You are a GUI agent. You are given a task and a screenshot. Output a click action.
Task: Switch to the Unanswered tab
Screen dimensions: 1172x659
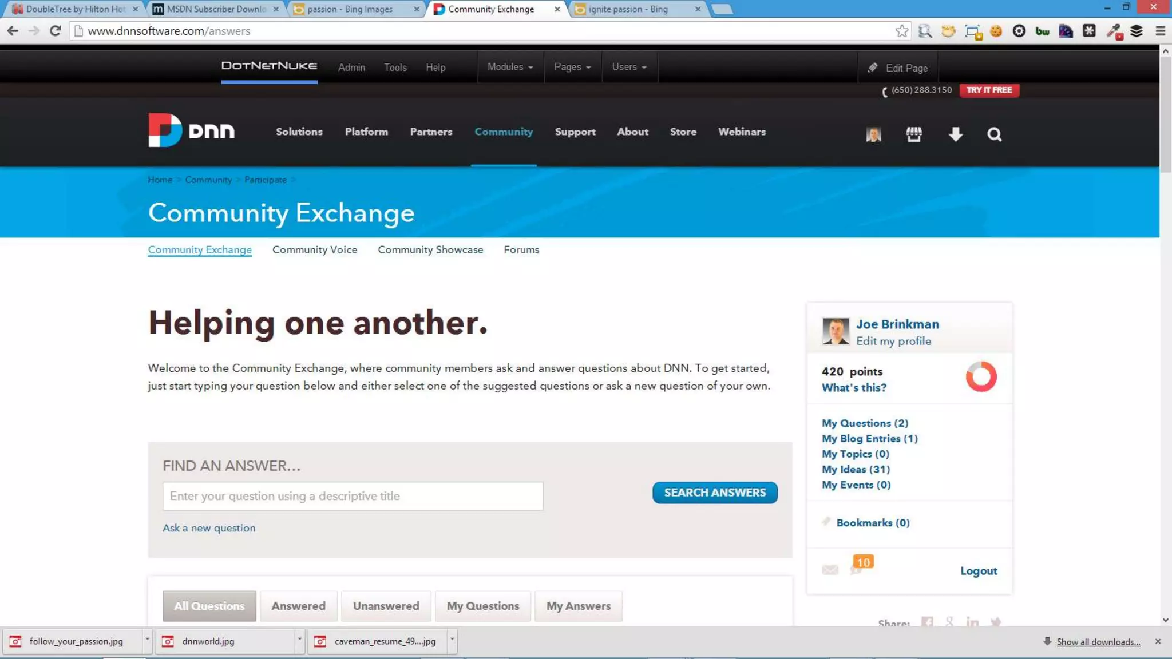tap(386, 606)
